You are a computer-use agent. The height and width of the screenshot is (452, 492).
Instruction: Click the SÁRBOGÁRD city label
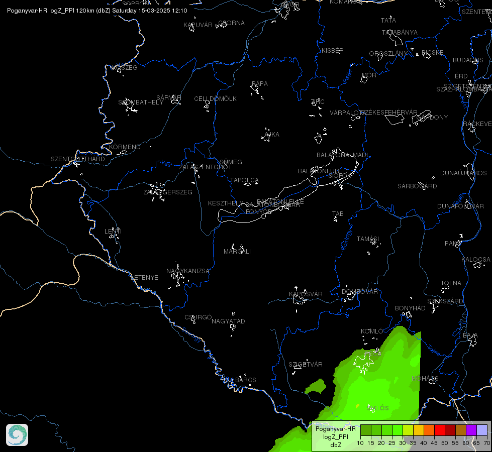(417, 186)
